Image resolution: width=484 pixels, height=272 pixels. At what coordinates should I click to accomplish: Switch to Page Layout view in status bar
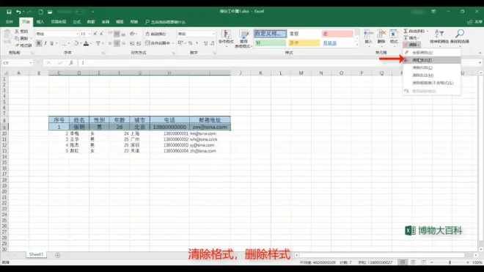click(x=413, y=262)
